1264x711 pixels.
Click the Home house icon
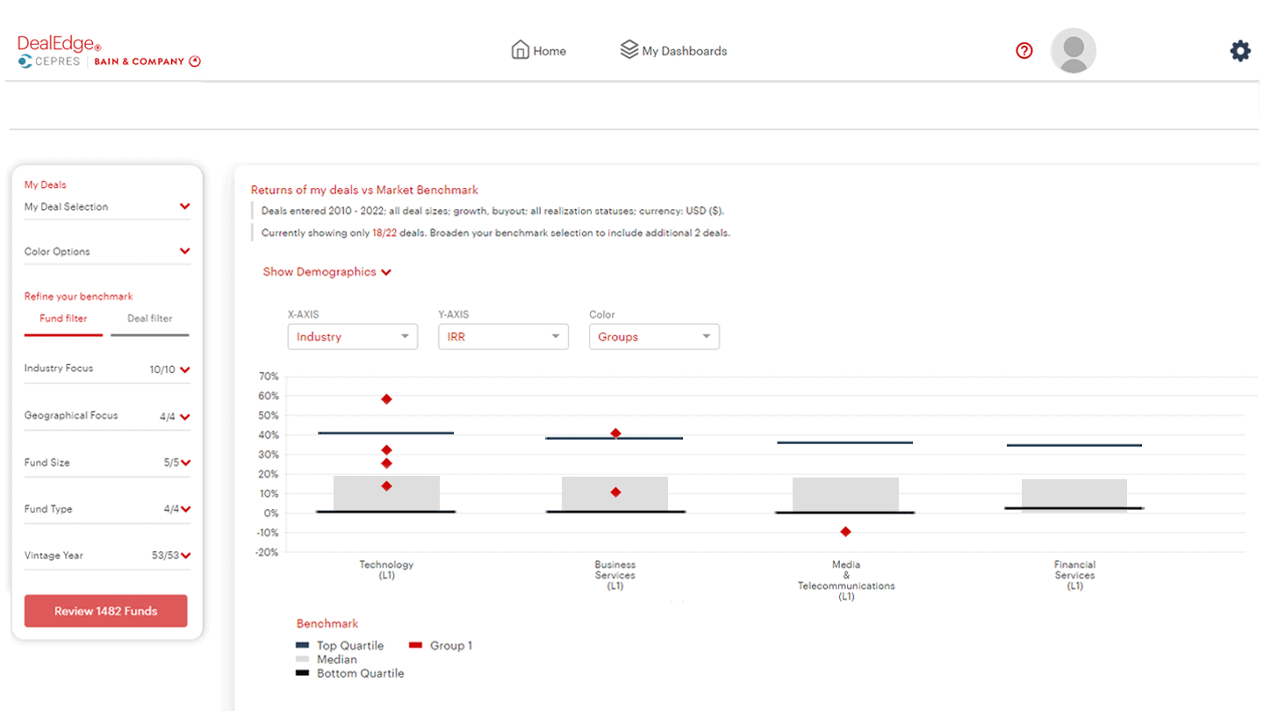pos(521,50)
